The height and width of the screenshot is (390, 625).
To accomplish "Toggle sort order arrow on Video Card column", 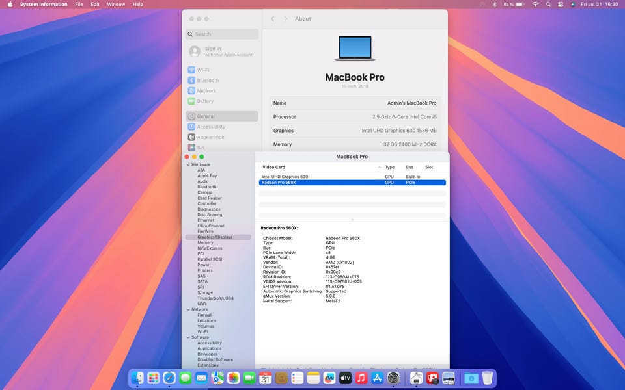I will click(x=380, y=167).
